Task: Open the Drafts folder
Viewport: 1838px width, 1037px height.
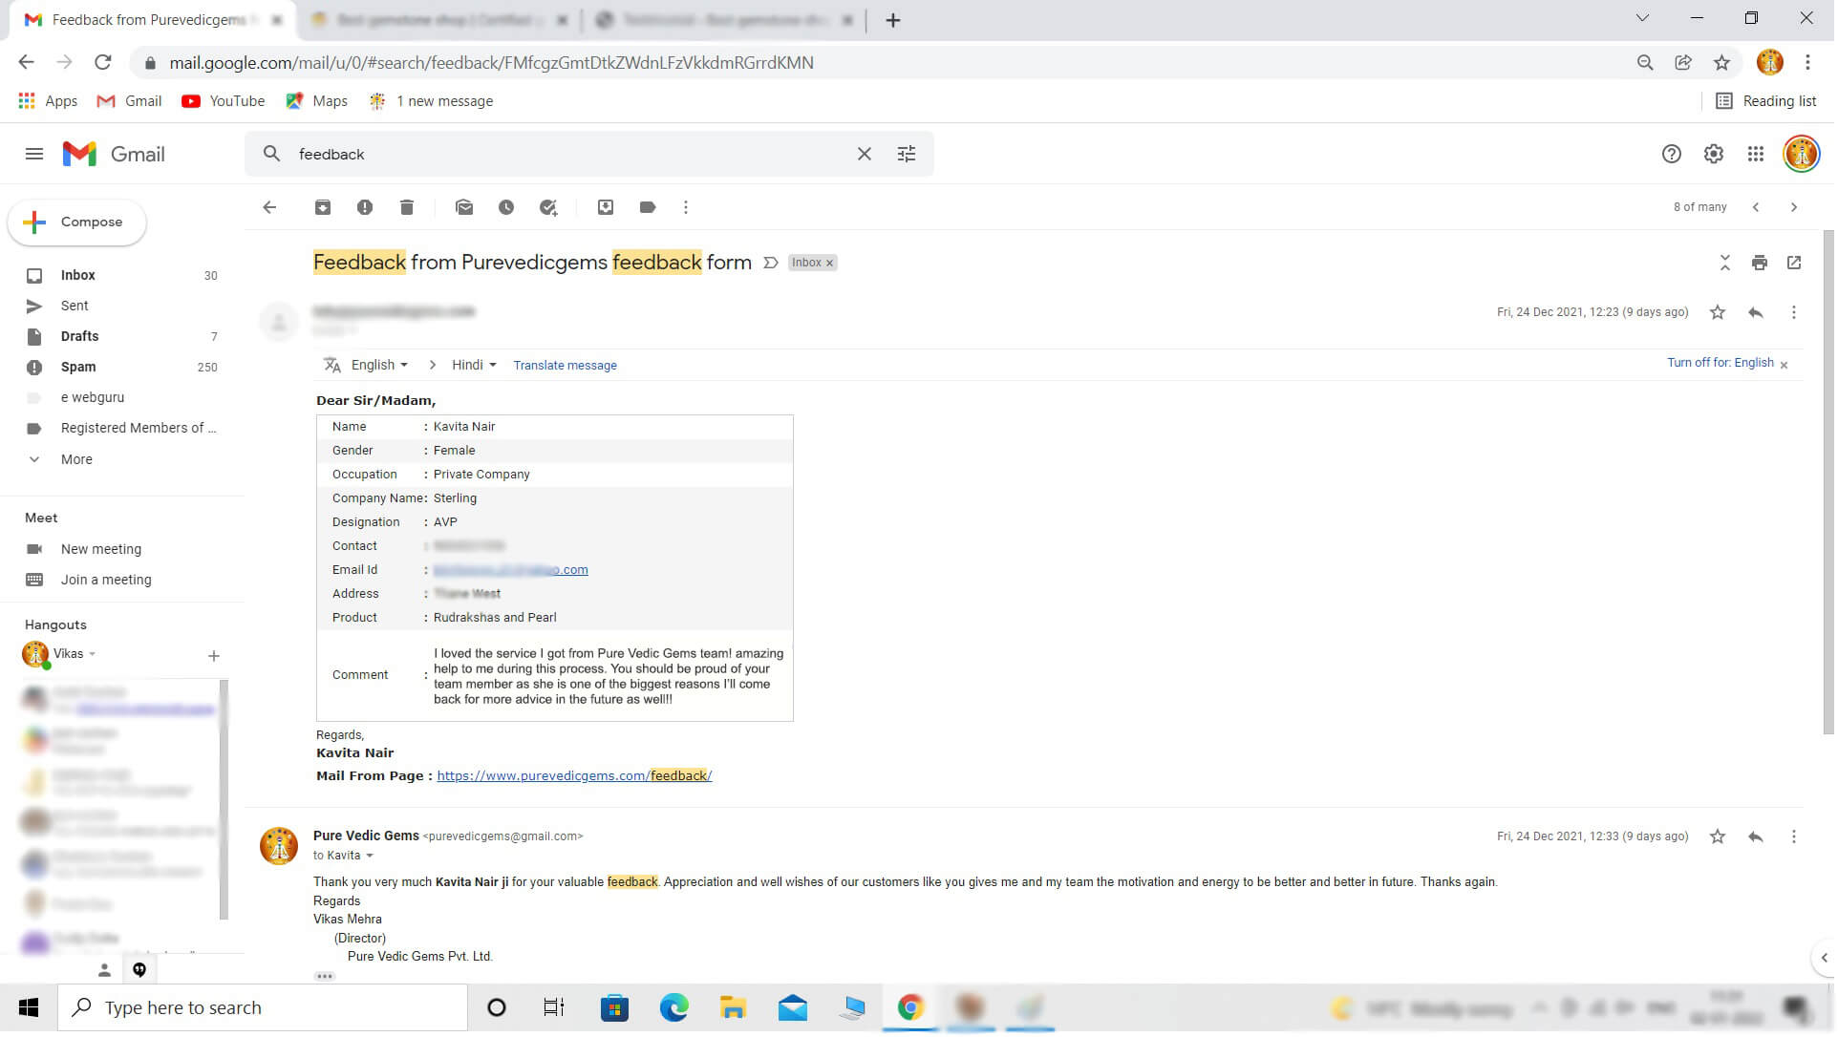Action: click(122, 337)
